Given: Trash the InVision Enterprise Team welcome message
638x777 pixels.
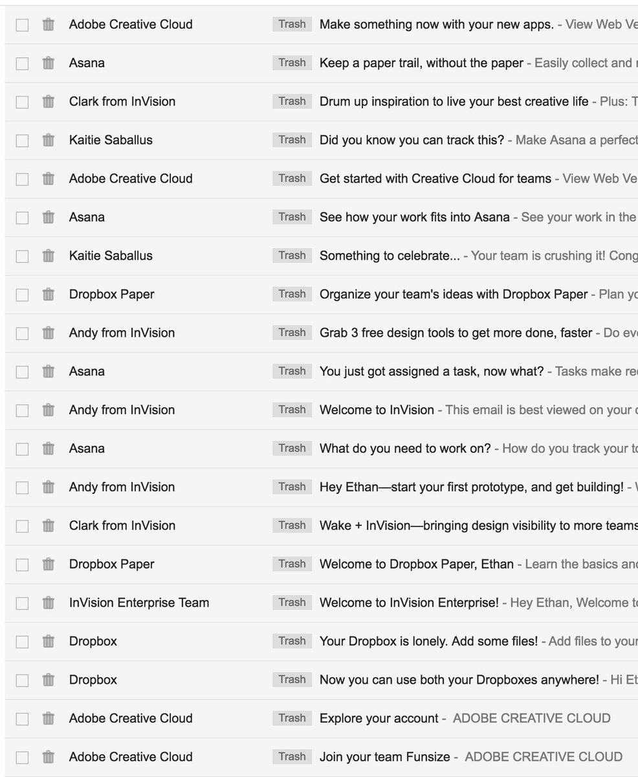Looking at the screenshot, I should [x=48, y=602].
